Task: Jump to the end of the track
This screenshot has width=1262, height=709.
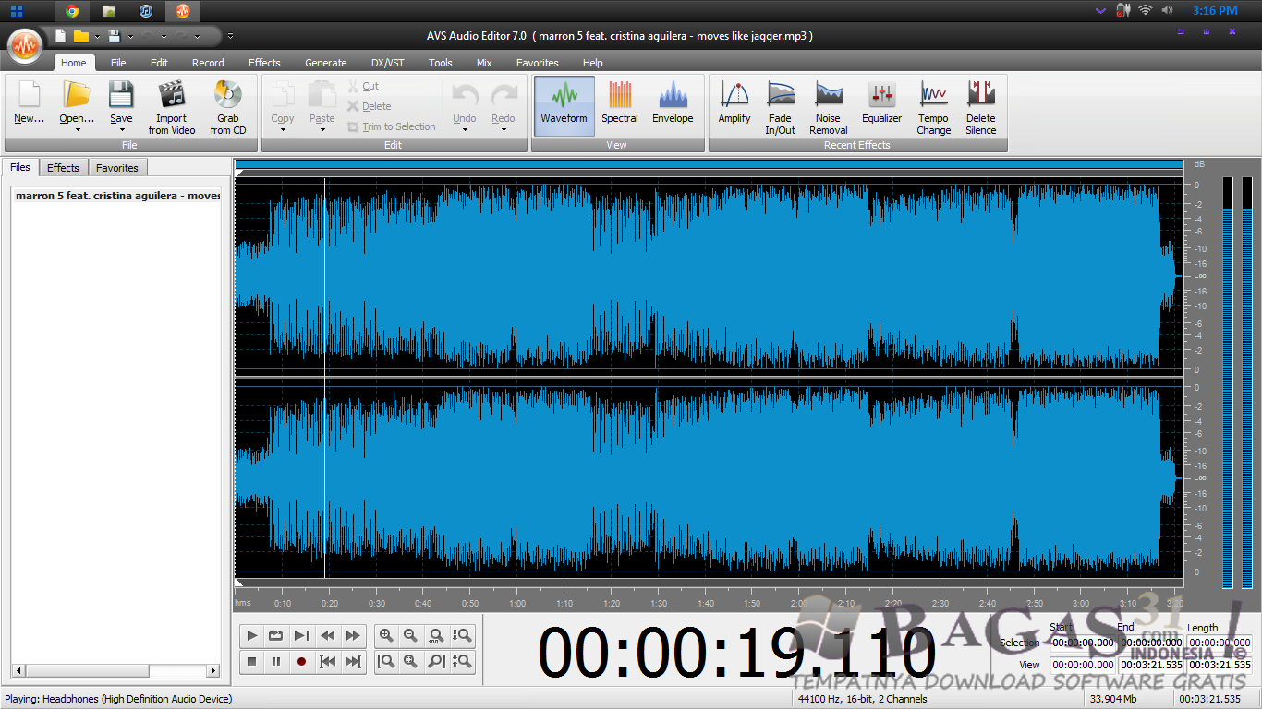Action: [353, 661]
